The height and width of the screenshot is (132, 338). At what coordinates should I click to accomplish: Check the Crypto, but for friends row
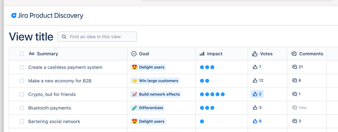coord(22,94)
